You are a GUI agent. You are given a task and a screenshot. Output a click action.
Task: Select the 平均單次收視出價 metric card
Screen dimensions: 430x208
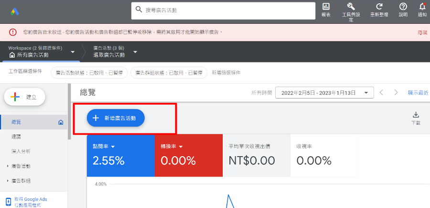(257, 156)
